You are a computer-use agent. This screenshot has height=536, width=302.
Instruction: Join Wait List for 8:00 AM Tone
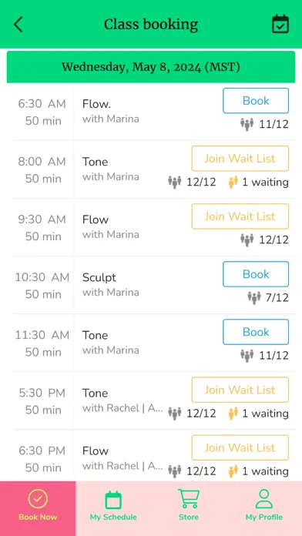pyautogui.click(x=240, y=159)
